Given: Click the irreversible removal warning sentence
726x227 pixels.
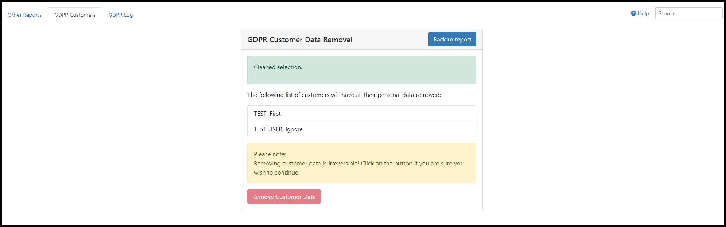Looking at the screenshot, I should (306, 163).
